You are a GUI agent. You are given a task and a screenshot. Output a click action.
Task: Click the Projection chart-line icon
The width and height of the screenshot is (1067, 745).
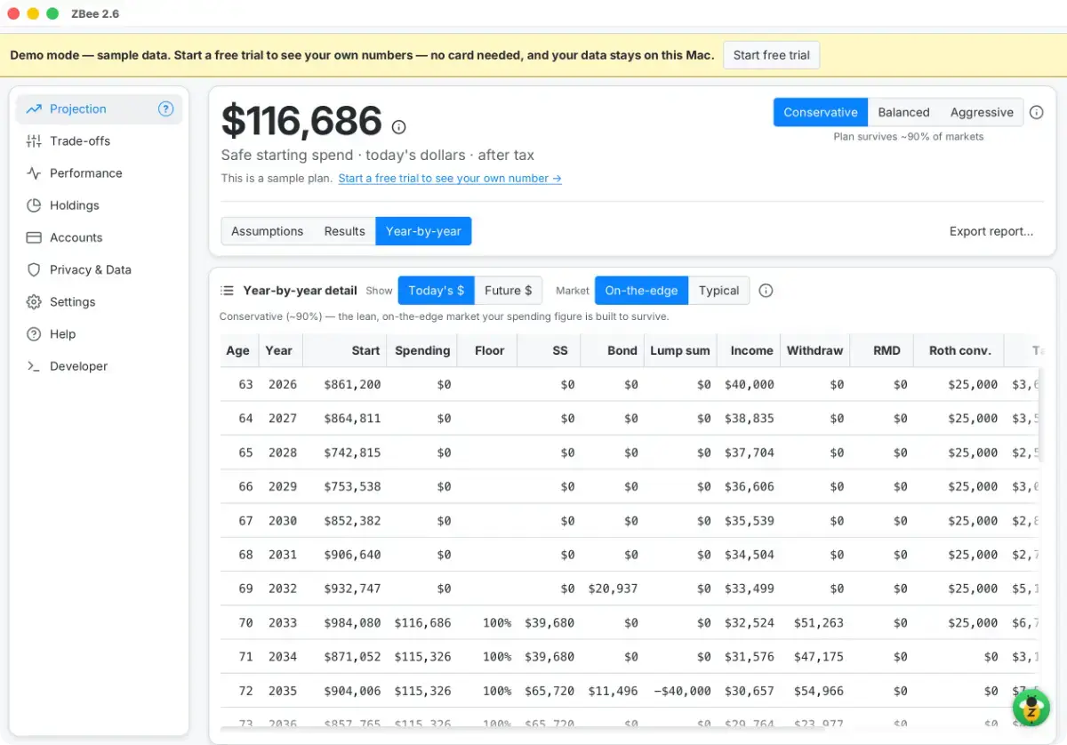(34, 109)
